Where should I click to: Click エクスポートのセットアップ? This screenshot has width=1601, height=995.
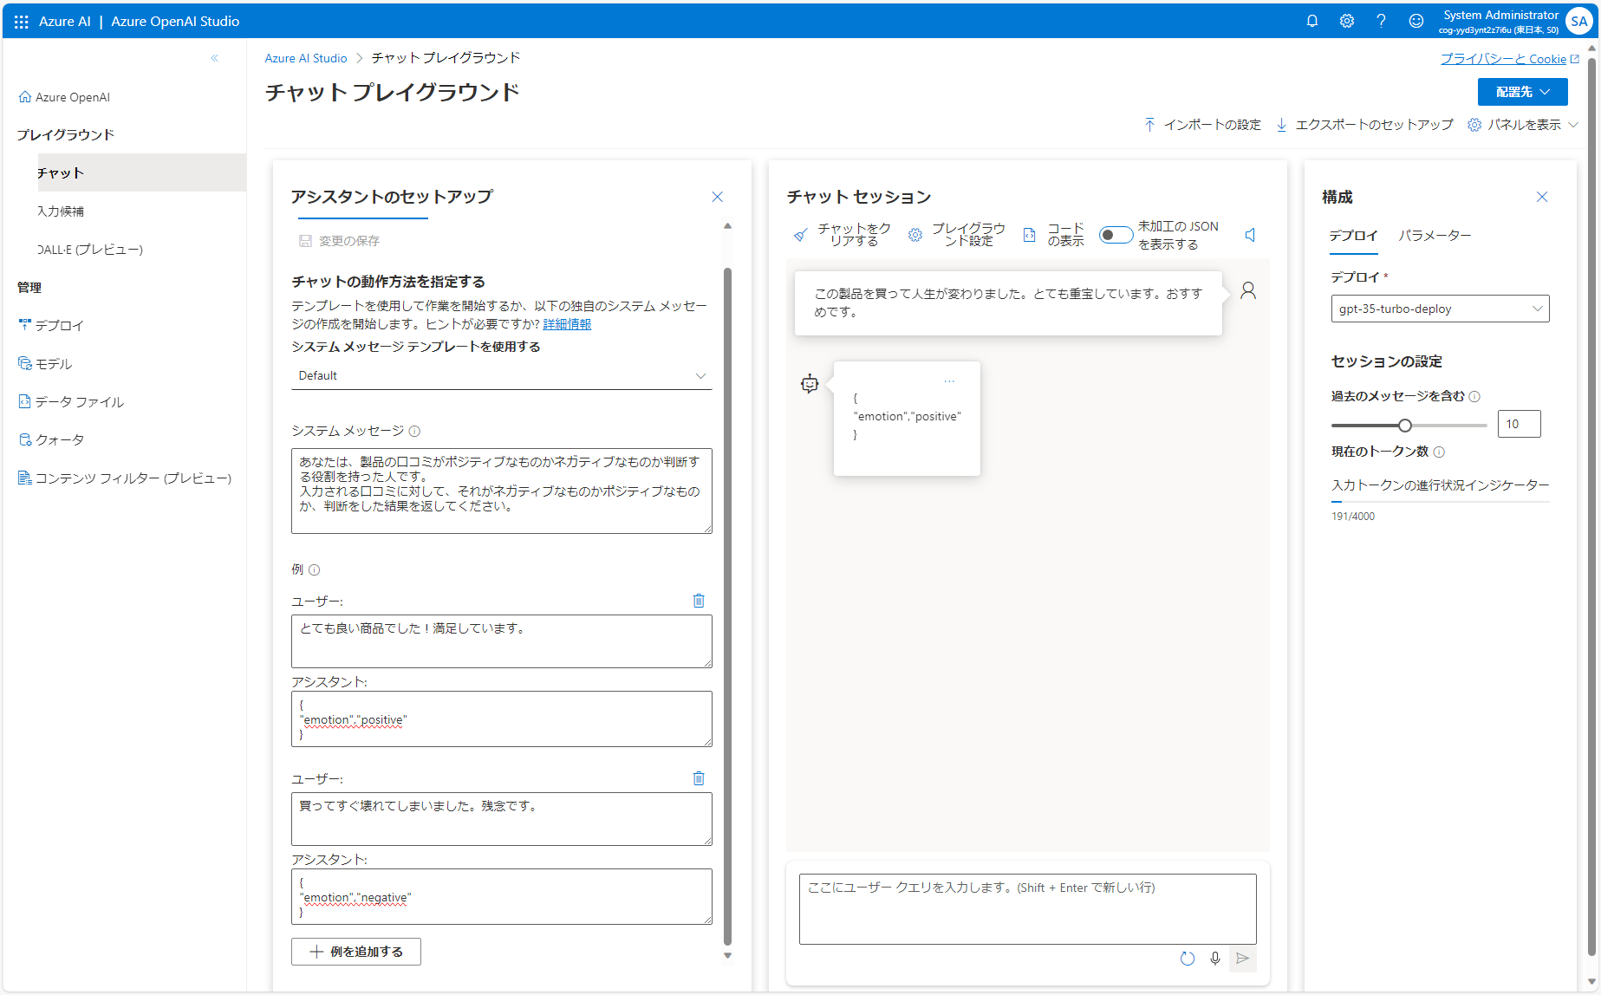click(x=1364, y=125)
